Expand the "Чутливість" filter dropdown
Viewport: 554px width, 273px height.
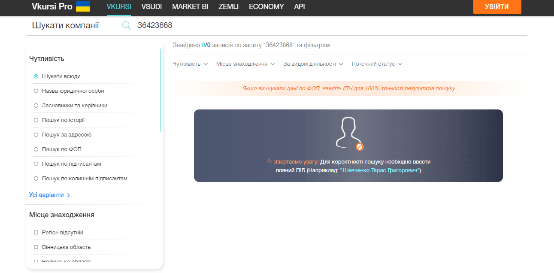(x=190, y=64)
